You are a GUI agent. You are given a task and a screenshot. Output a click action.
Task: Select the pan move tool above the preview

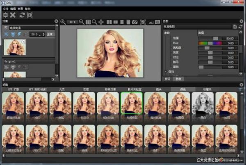[x=101, y=22]
